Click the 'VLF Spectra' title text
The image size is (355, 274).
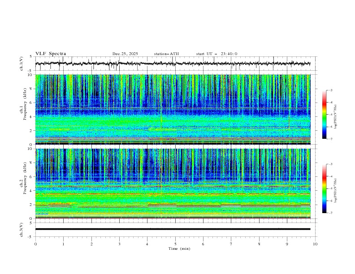point(51,54)
